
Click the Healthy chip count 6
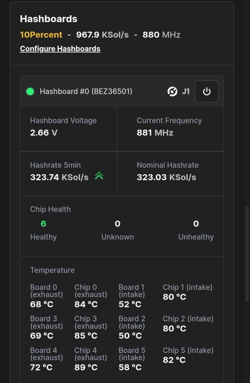43,224
